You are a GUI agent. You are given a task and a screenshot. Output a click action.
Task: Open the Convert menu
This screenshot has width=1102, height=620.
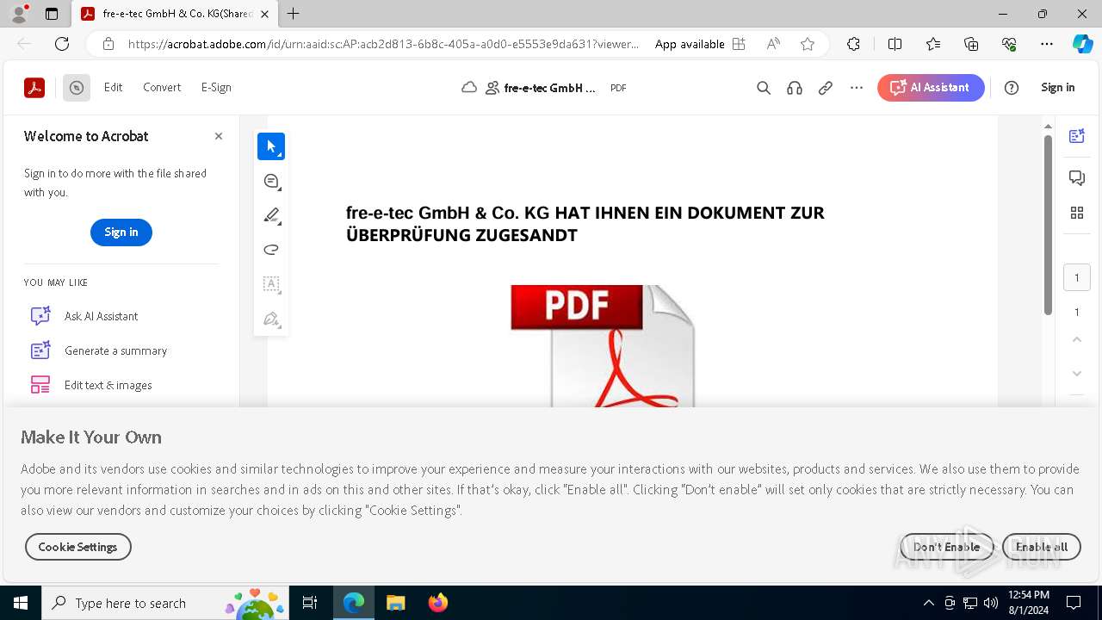tap(162, 87)
